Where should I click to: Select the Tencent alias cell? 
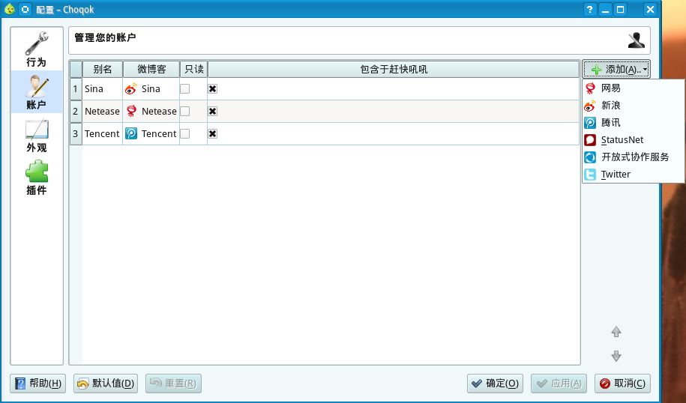[103, 133]
